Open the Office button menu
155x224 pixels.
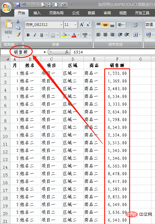[7, 7]
